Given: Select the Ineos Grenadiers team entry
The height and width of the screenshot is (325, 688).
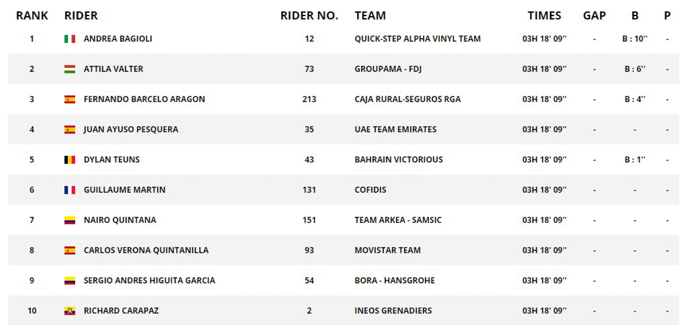Looking at the screenshot, I should pos(393,311).
